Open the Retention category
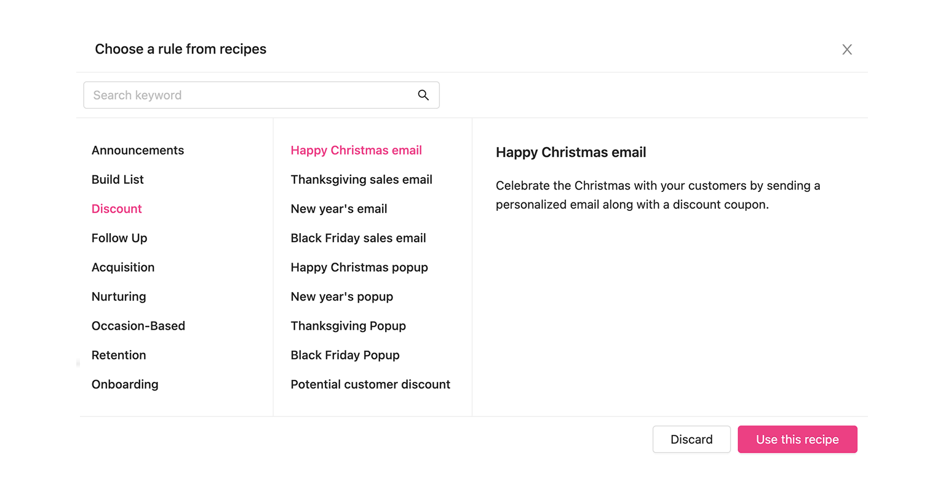Screen dimensions: 935x492 click(119, 355)
